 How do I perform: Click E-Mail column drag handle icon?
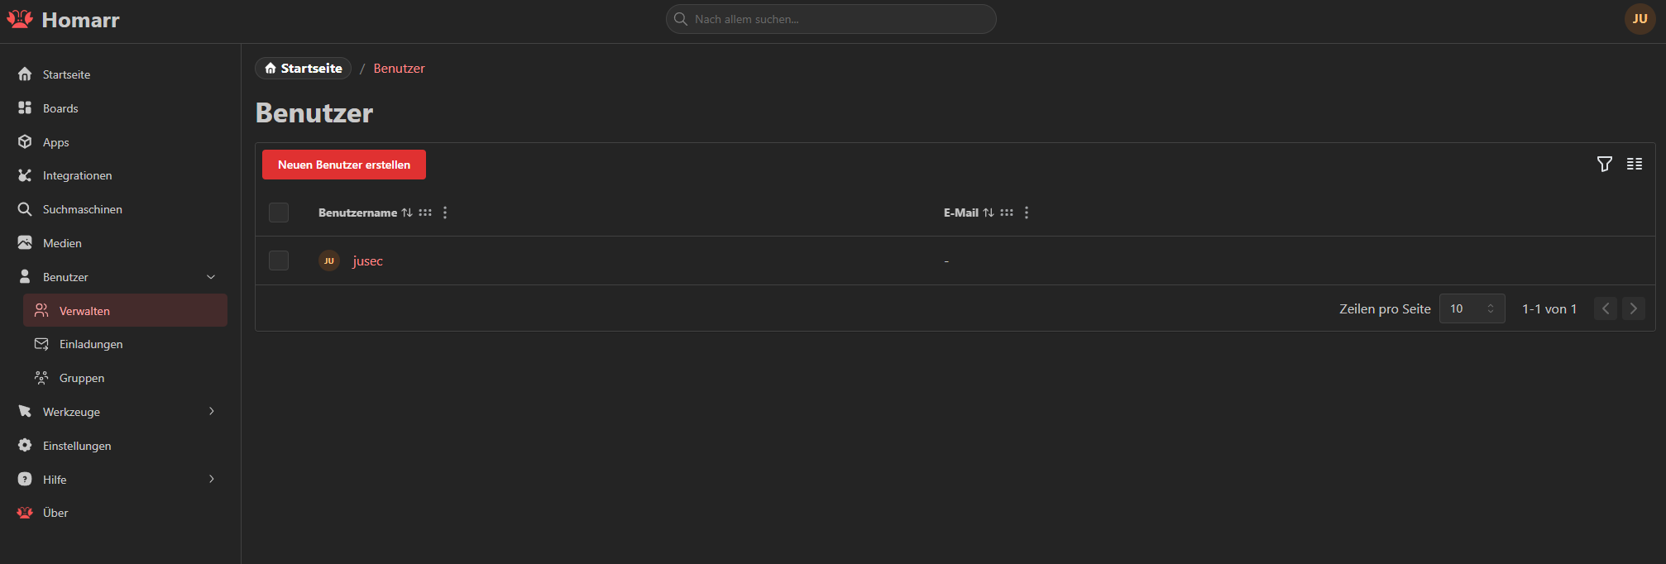tap(1007, 213)
